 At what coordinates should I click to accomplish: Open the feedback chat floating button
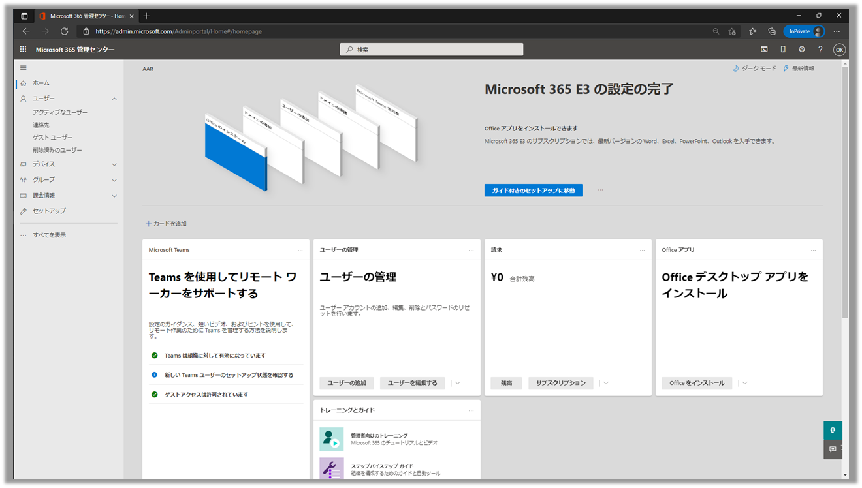(833, 449)
